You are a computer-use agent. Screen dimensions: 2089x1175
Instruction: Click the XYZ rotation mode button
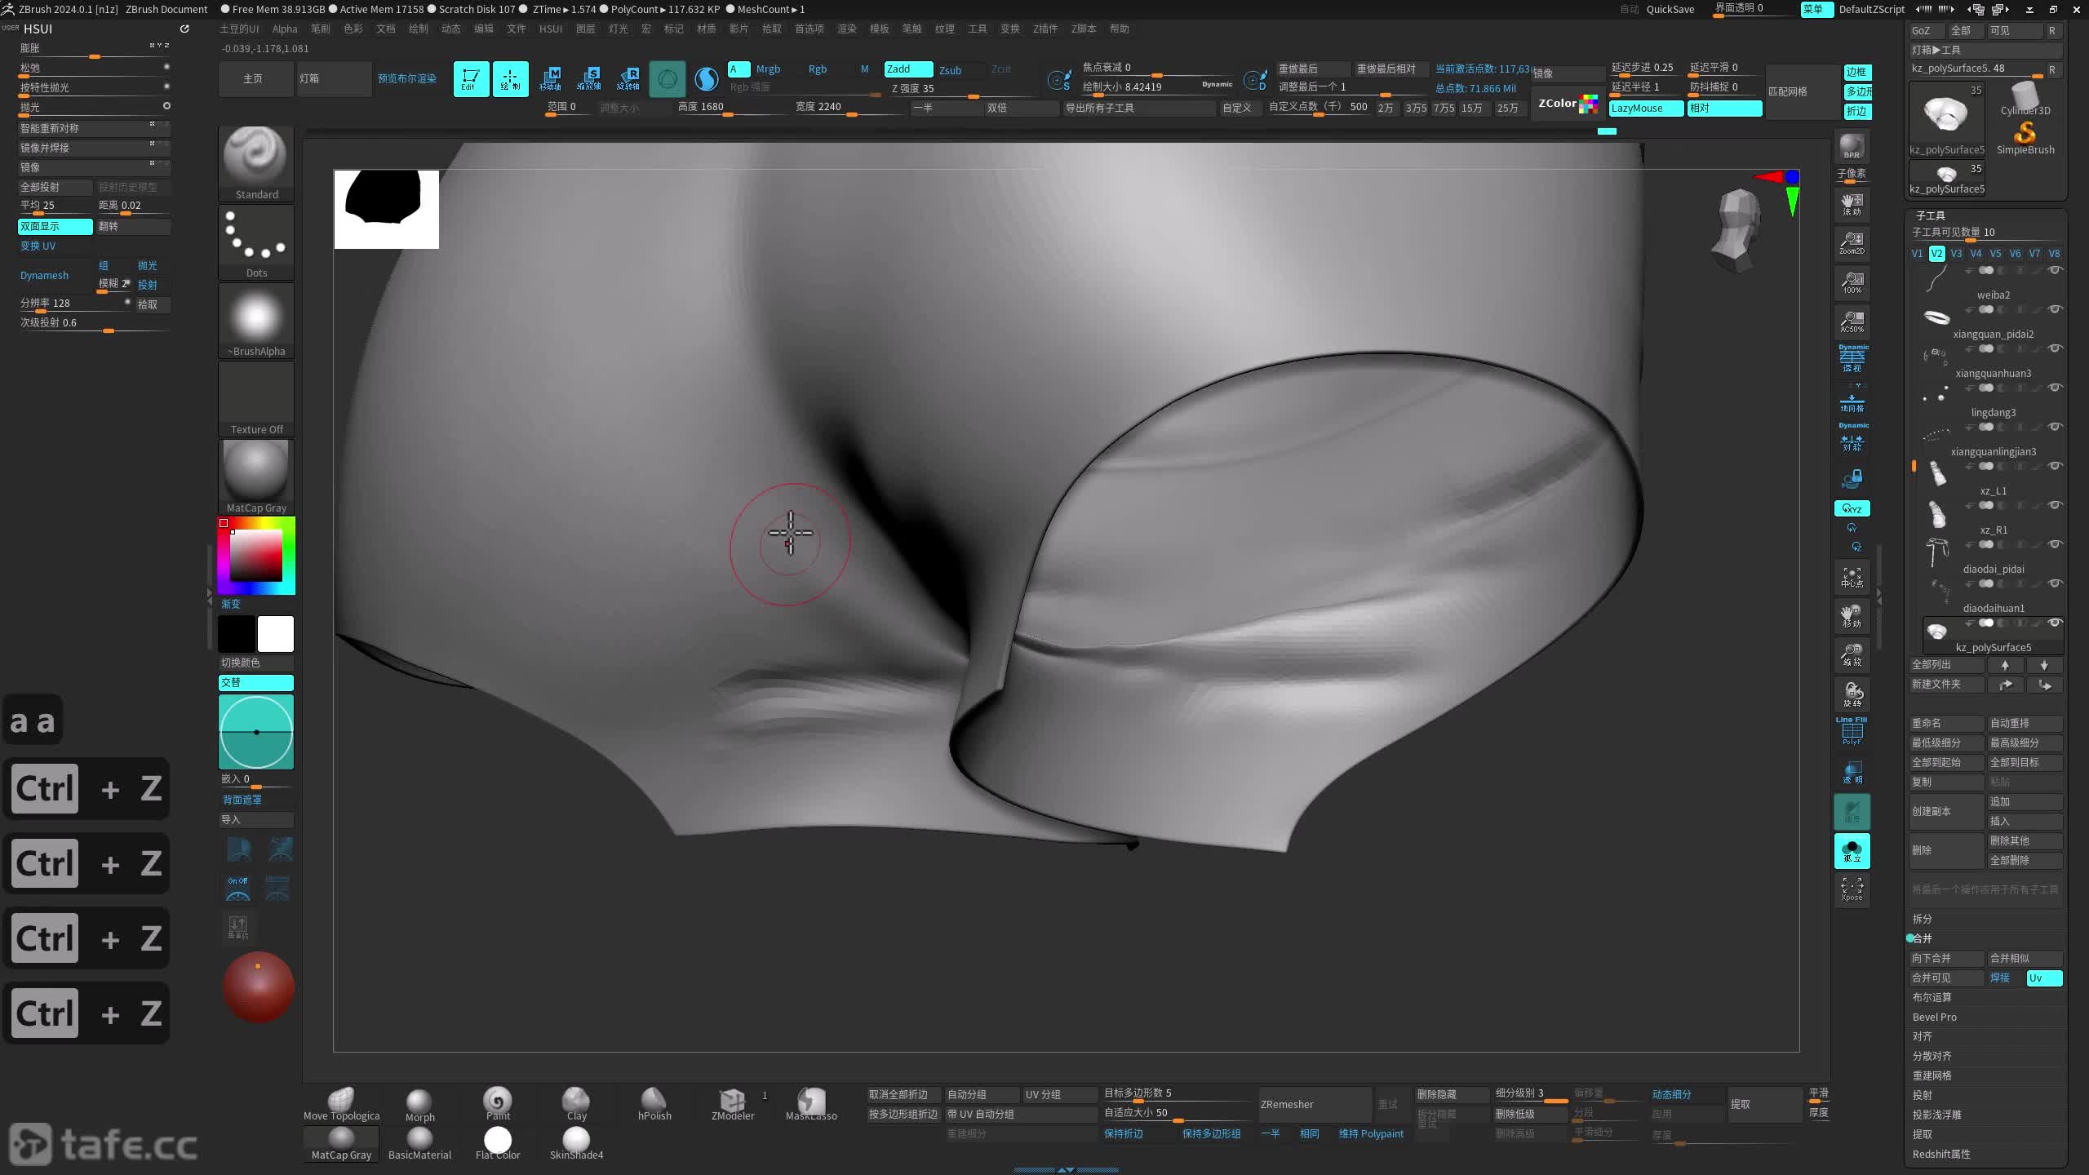1852,508
